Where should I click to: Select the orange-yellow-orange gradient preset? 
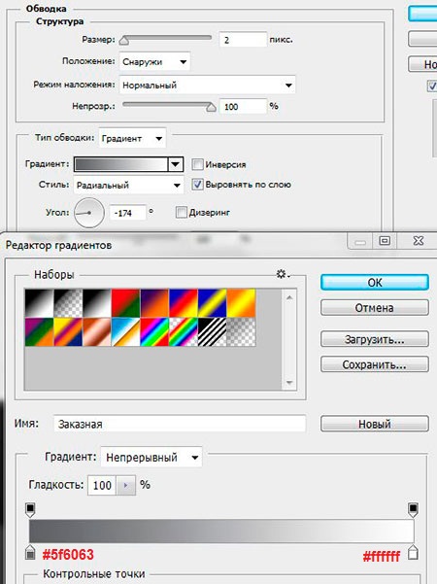241,303
